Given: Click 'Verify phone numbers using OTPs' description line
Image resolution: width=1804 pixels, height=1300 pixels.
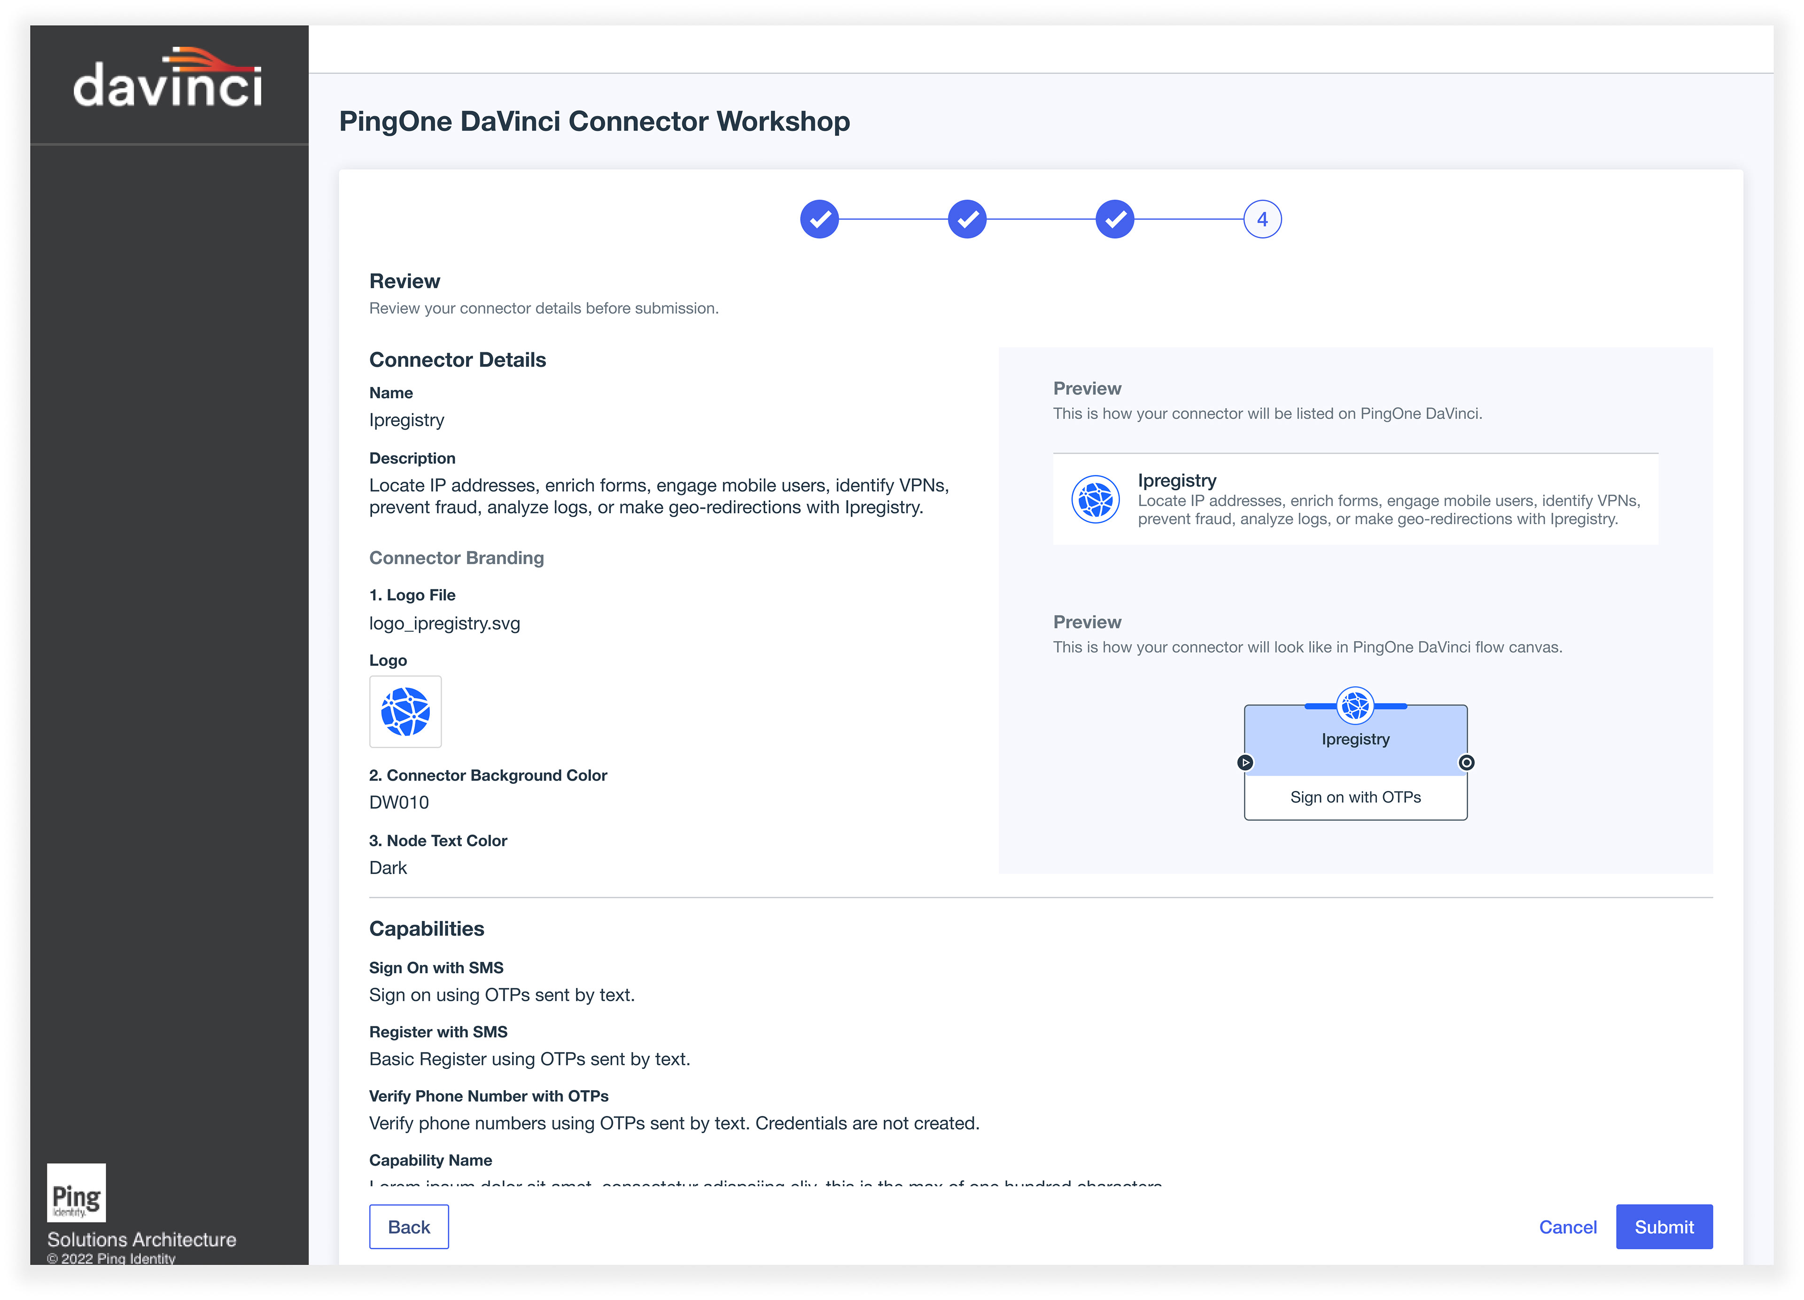Looking at the screenshot, I should tap(675, 1122).
